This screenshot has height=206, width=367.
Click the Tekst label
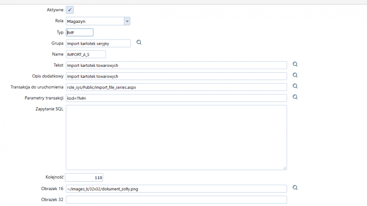[58, 65]
